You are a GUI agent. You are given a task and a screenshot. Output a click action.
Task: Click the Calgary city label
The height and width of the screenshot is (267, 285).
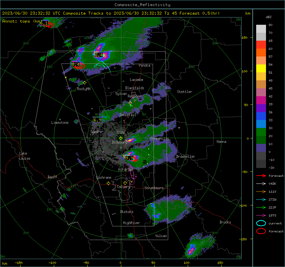point(123,187)
